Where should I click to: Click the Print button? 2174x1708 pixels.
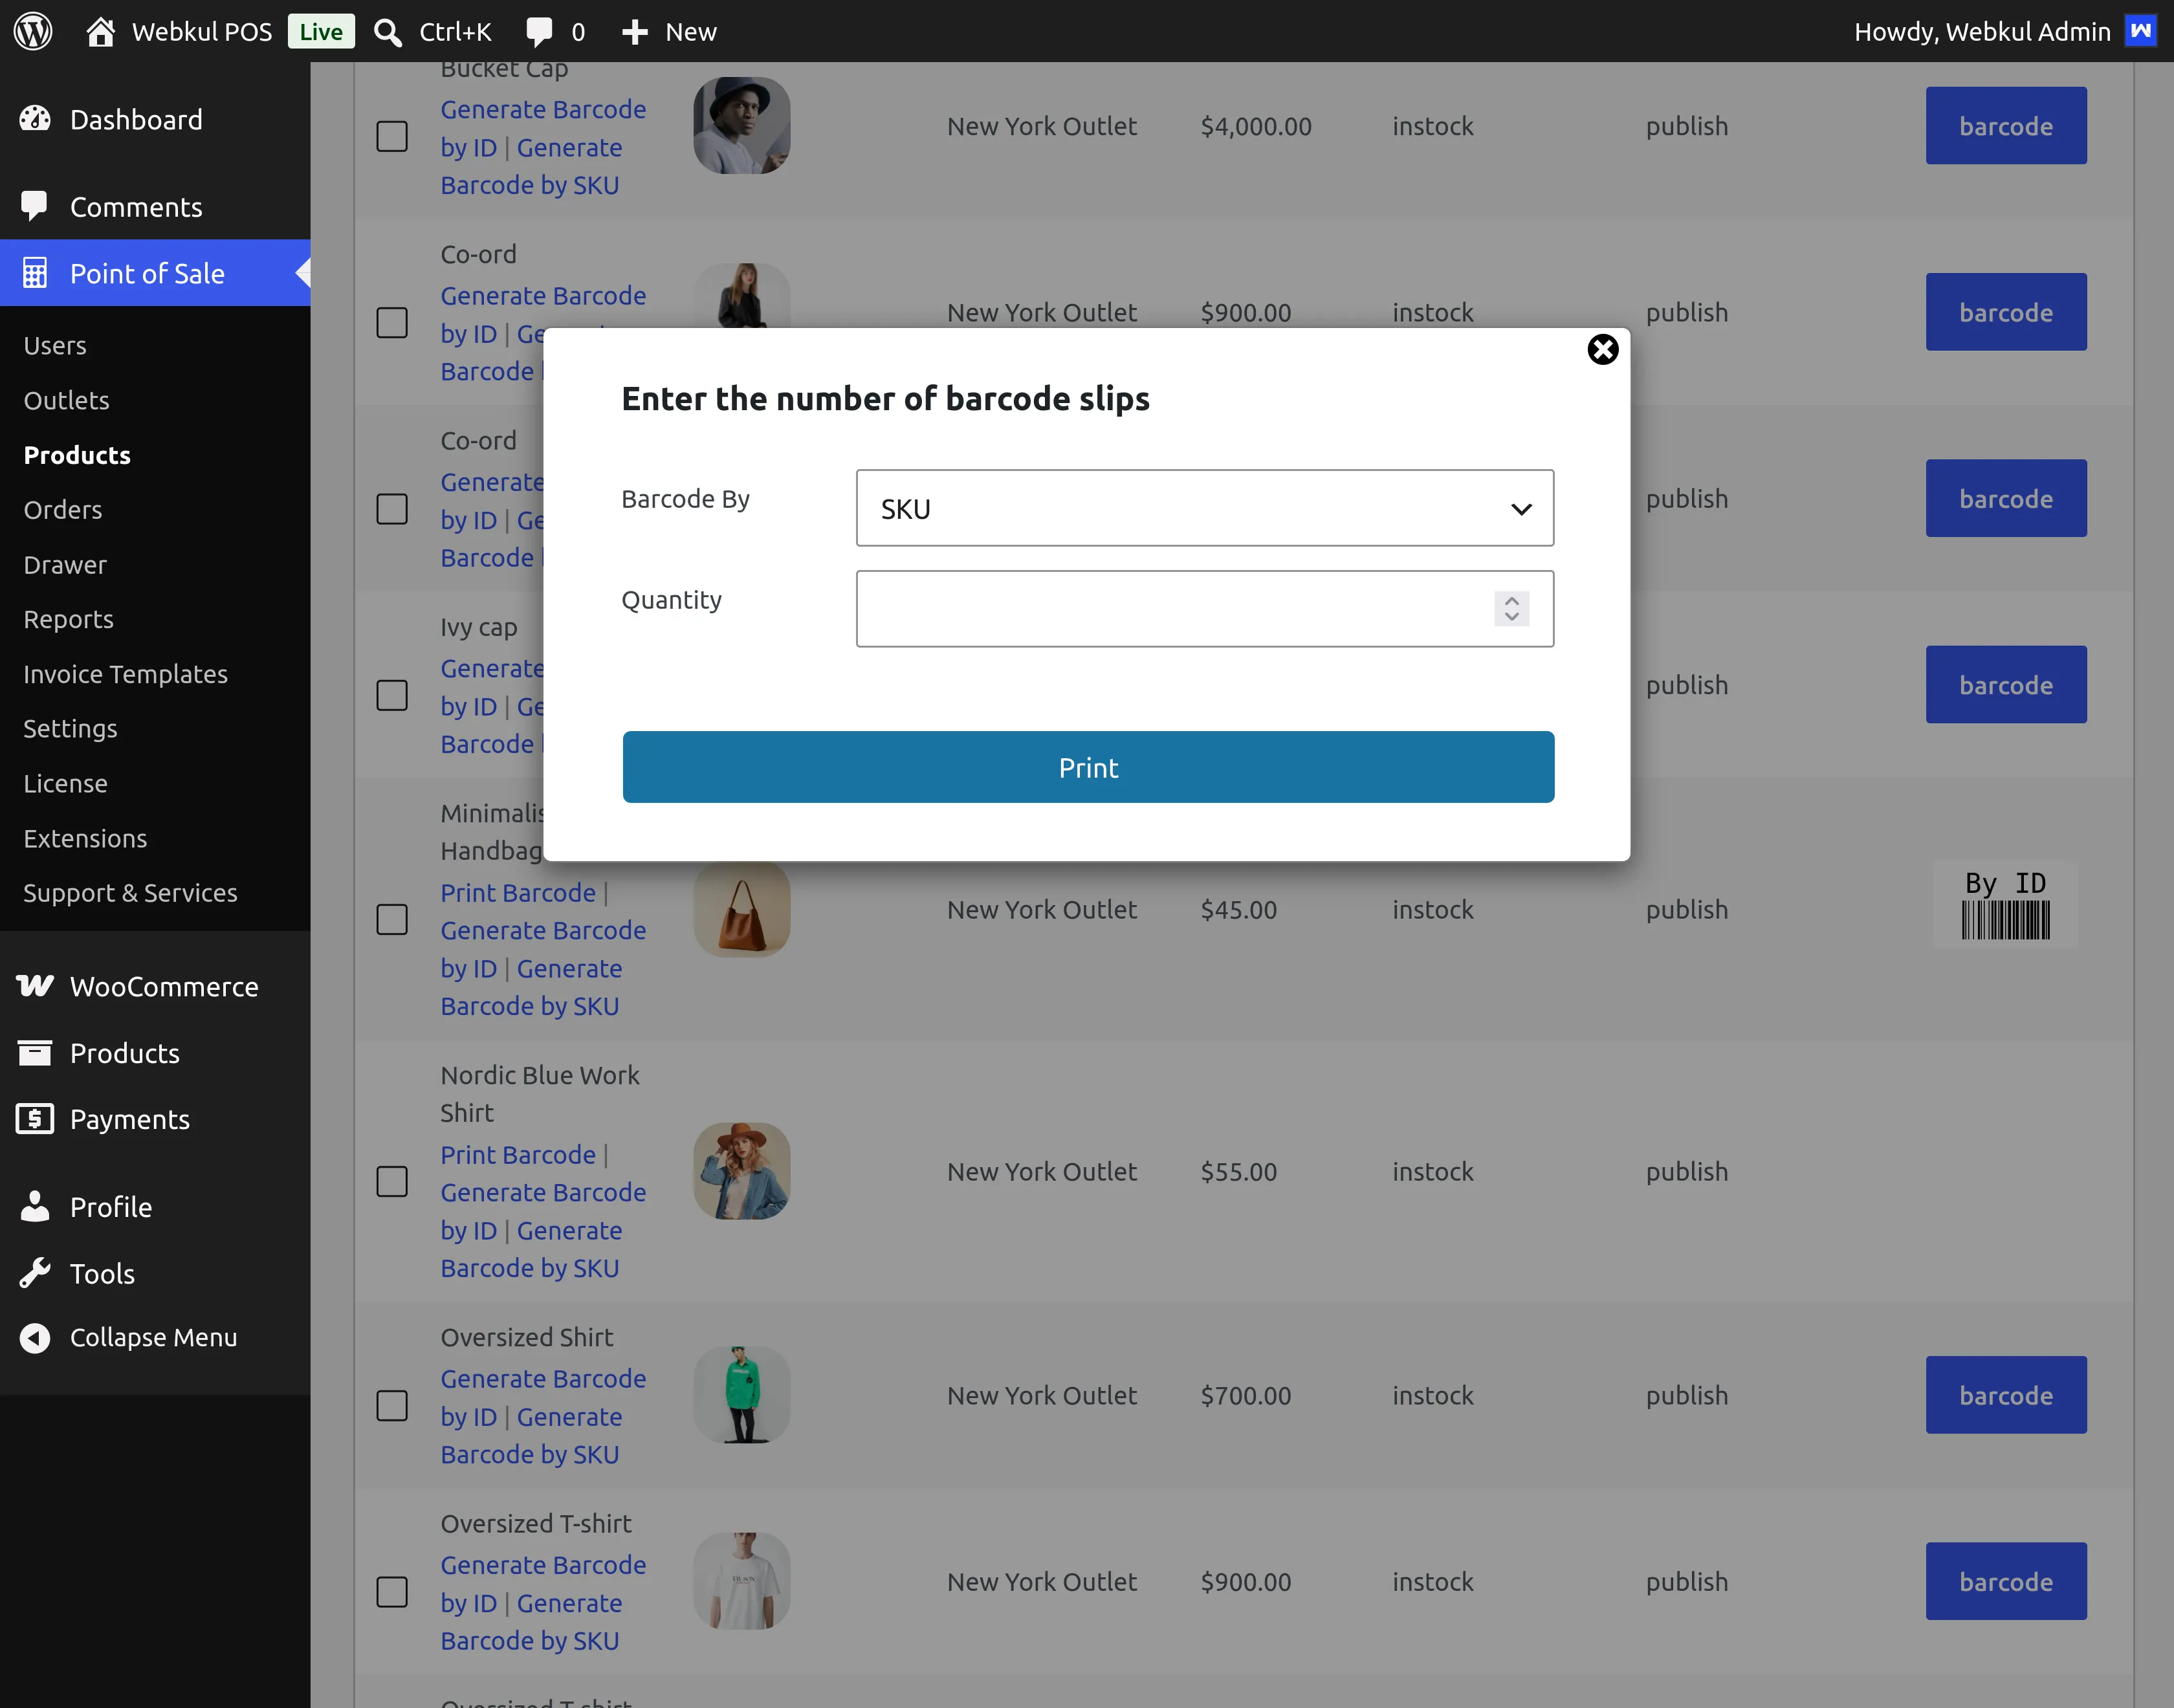[x=1088, y=767]
